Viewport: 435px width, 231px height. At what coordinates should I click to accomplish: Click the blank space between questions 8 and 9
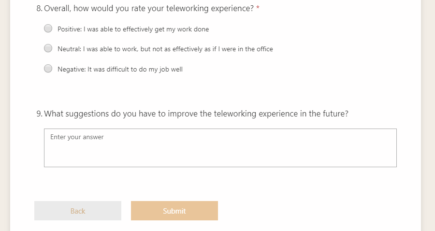[x=217, y=92]
